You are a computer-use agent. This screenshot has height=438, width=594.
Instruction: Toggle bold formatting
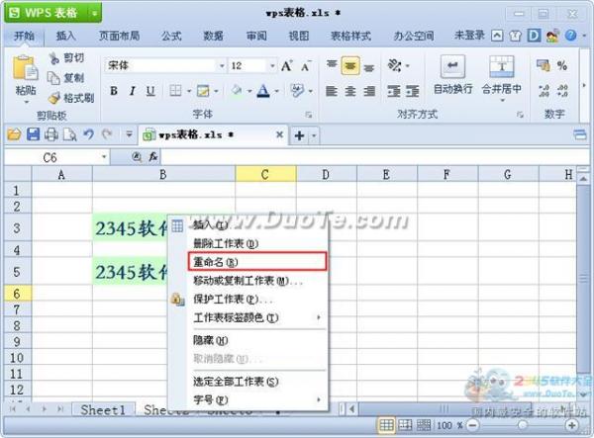pos(114,91)
